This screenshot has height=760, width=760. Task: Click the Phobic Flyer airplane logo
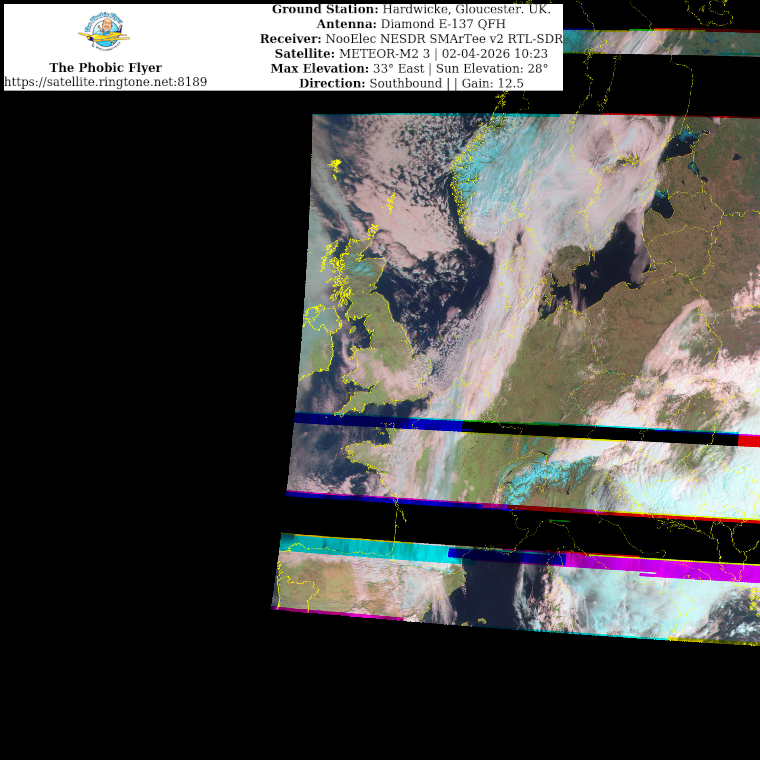click(x=104, y=32)
